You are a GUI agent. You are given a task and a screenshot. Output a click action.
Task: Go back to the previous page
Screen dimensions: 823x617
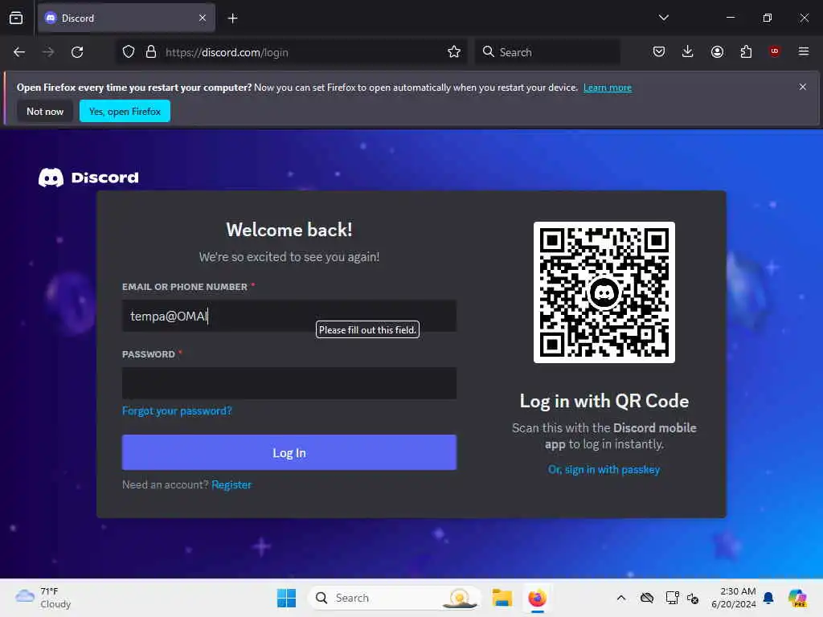(x=19, y=52)
